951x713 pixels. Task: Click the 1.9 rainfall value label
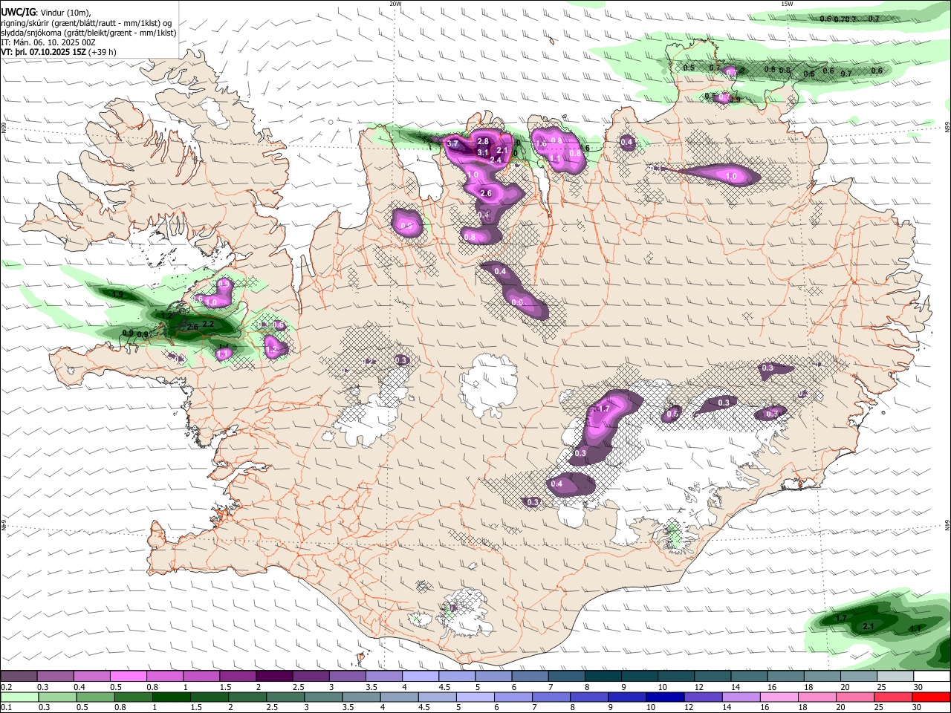click(117, 295)
